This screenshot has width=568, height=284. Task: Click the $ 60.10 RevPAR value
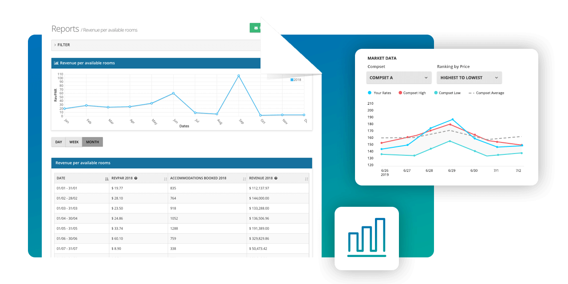click(117, 239)
